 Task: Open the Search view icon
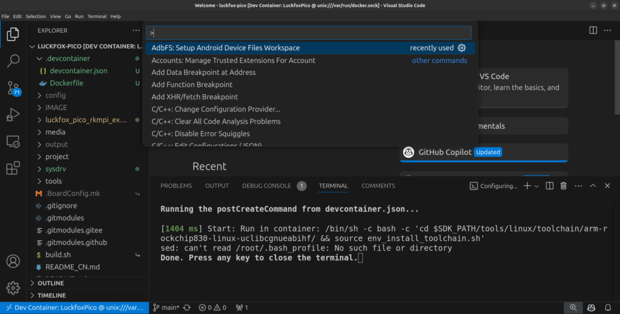tap(13, 61)
